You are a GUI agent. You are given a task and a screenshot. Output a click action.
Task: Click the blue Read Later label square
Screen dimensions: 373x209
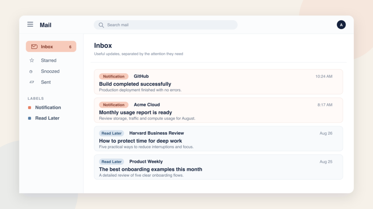pos(30,118)
